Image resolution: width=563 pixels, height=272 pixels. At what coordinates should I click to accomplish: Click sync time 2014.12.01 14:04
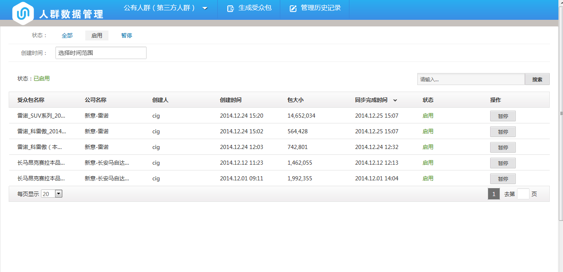(377, 178)
